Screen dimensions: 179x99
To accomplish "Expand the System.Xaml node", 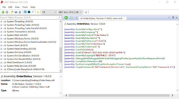I will coord(1,45).
